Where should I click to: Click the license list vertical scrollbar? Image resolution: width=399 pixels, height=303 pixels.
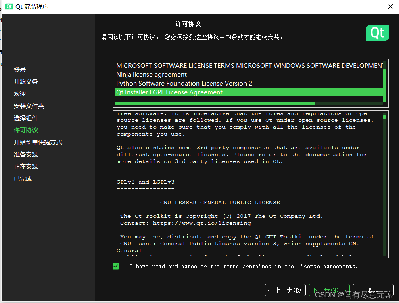(x=384, y=86)
